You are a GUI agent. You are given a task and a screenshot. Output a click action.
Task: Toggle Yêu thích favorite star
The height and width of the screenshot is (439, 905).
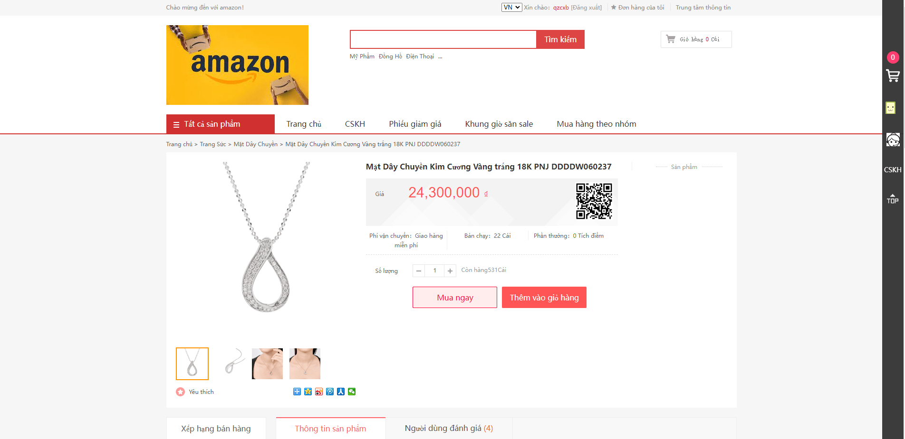181,392
